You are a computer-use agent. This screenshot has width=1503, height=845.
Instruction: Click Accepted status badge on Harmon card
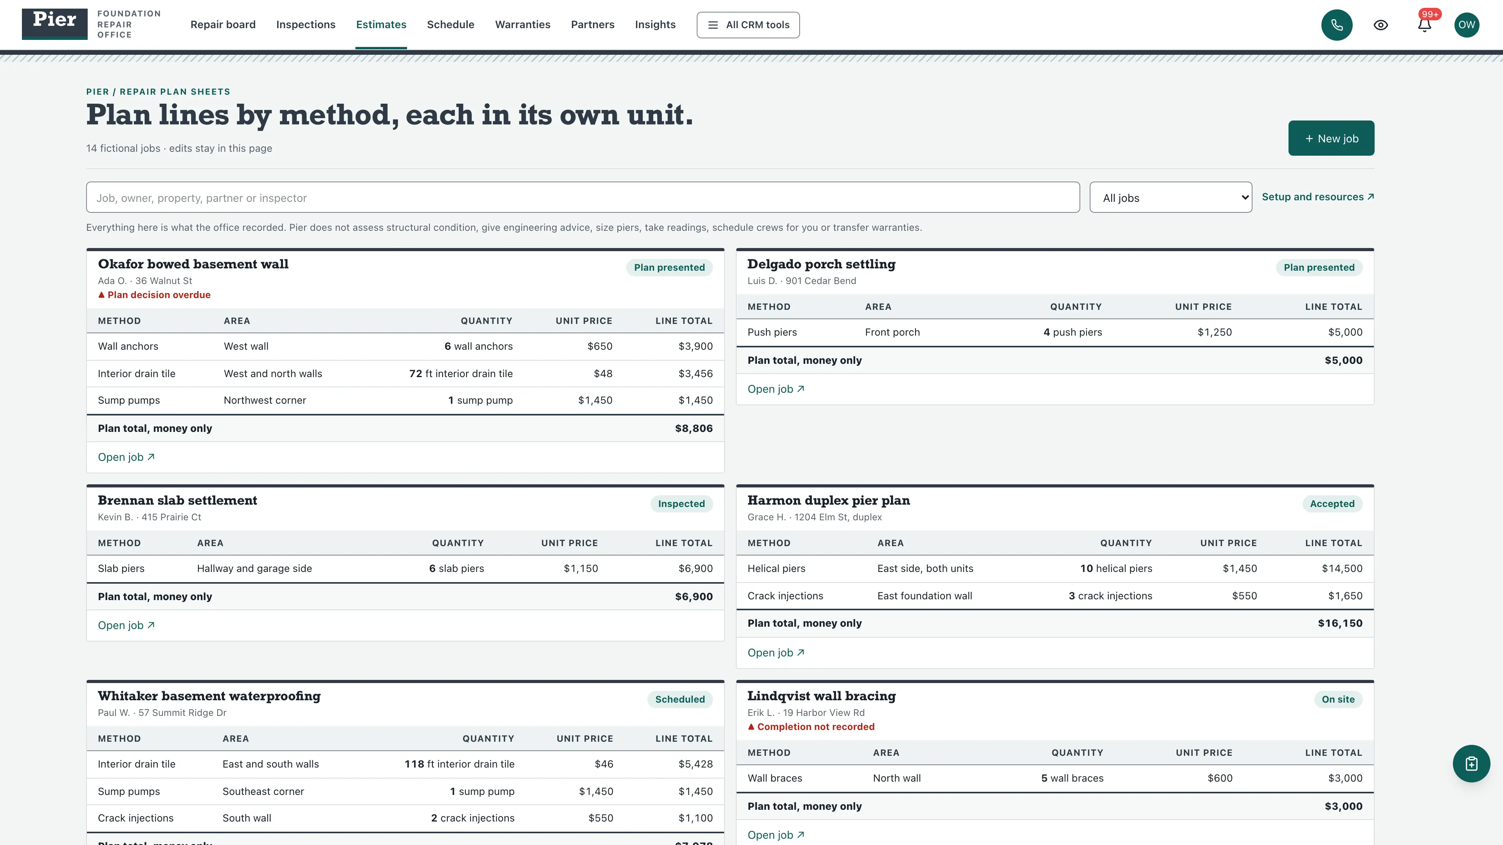coord(1332,503)
